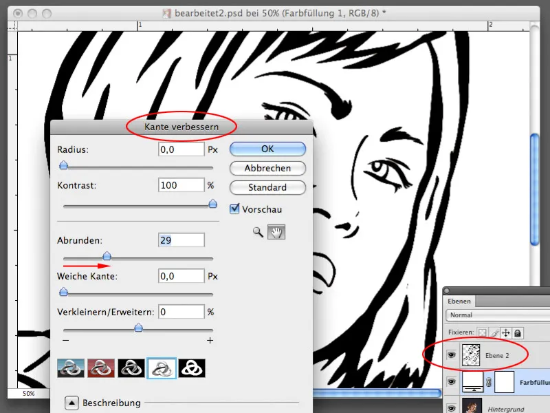This screenshot has width=550, height=413.
Task: Click the Abrunden slider handle
Action: point(107,255)
